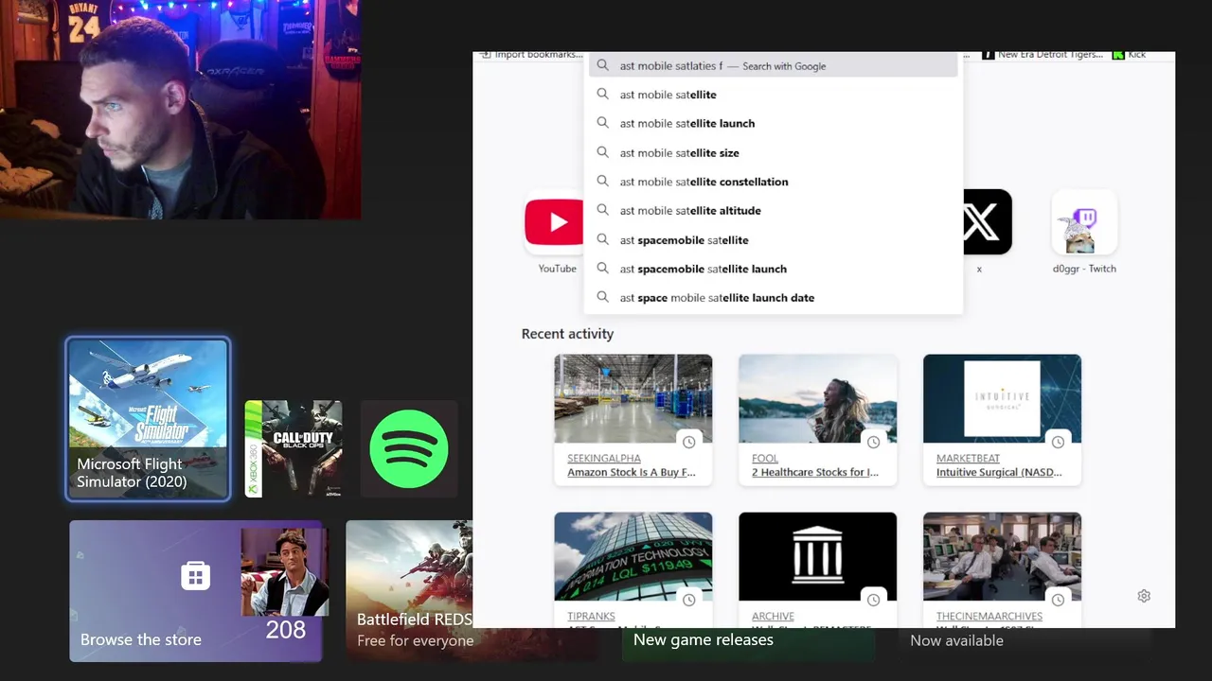Open Fool article woman thumbnail
Screen dimensions: 1212x681
[x=818, y=399]
